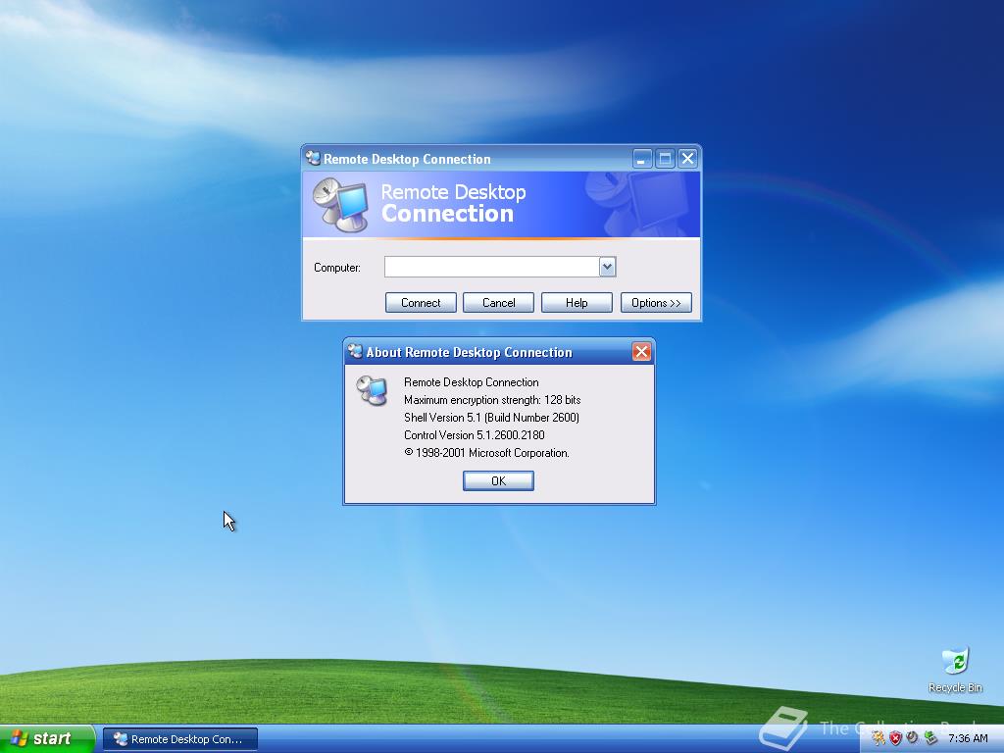Image resolution: width=1004 pixels, height=753 pixels.
Task: Click the text 'Maximum encryption strength: 128 bits'
Action: click(x=492, y=400)
